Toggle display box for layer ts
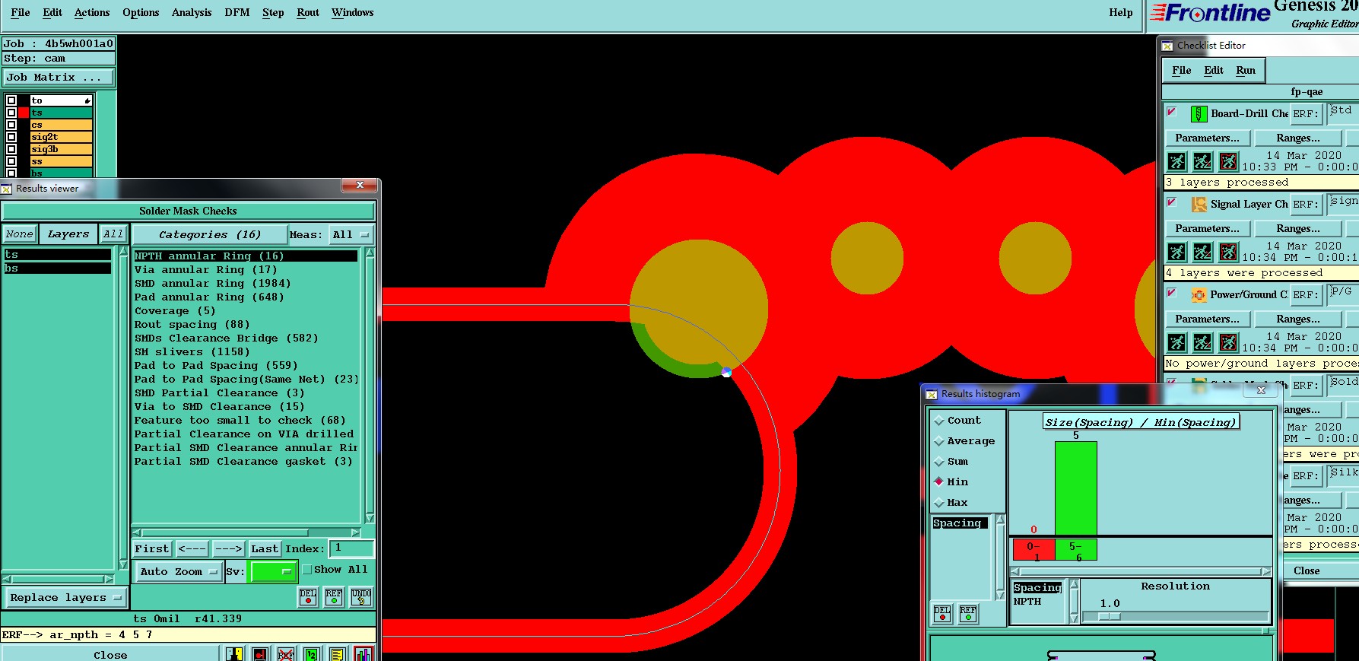The width and height of the screenshot is (1359, 661). 11,113
